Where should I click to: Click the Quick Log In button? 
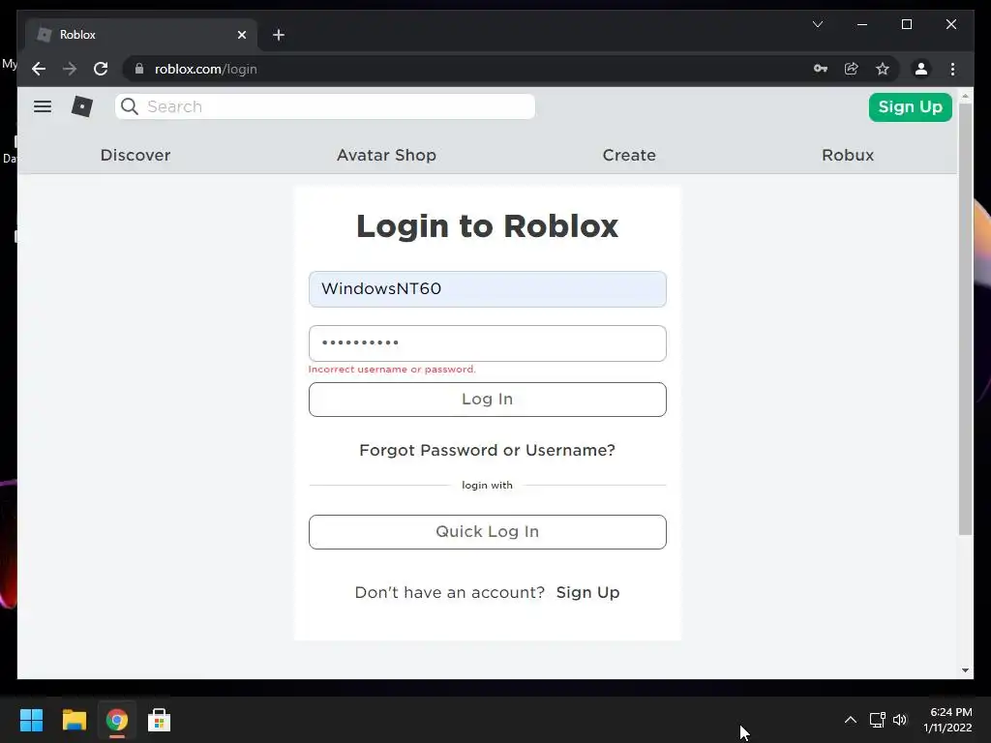488,532
